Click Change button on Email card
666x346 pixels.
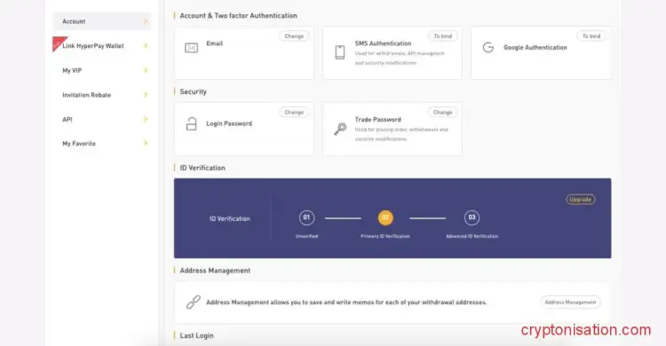coord(294,36)
